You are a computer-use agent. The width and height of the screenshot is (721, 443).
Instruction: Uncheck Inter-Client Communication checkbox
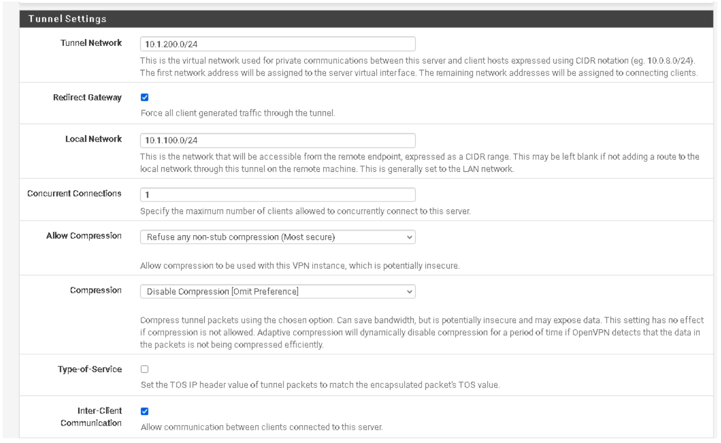tap(145, 412)
